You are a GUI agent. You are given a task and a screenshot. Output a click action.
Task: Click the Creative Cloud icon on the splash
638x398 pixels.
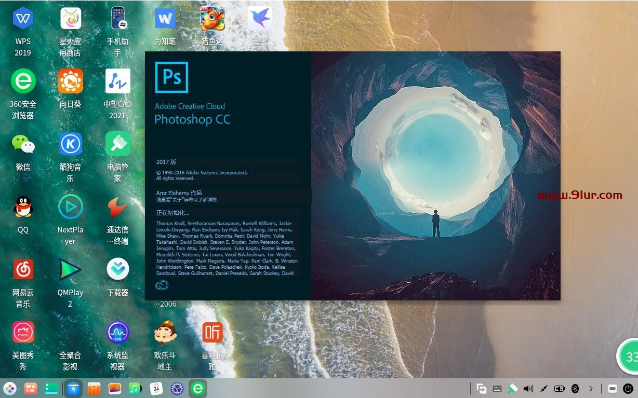click(x=162, y=285)
